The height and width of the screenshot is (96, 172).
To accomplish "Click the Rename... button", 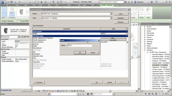I will (121, 22).
